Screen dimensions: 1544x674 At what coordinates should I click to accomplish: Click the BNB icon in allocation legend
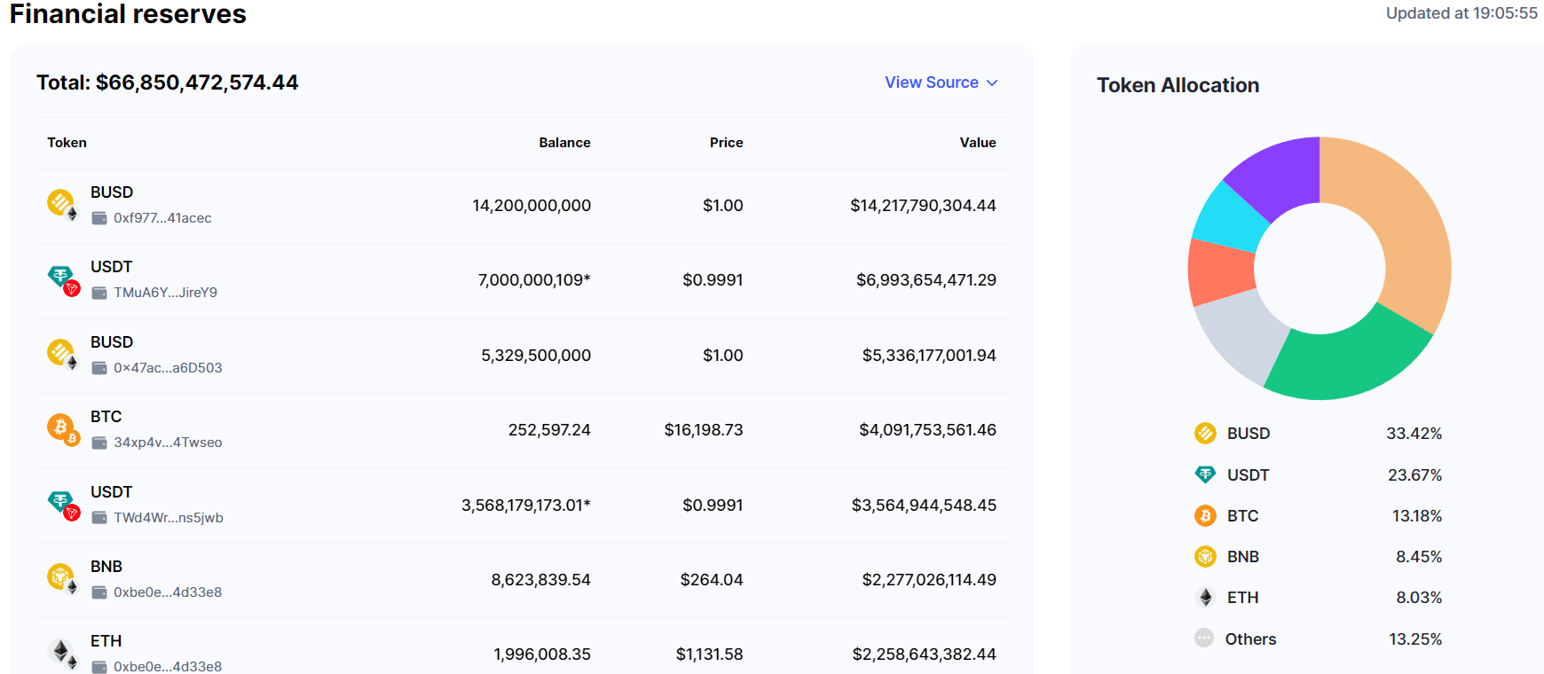point(1205,556)
